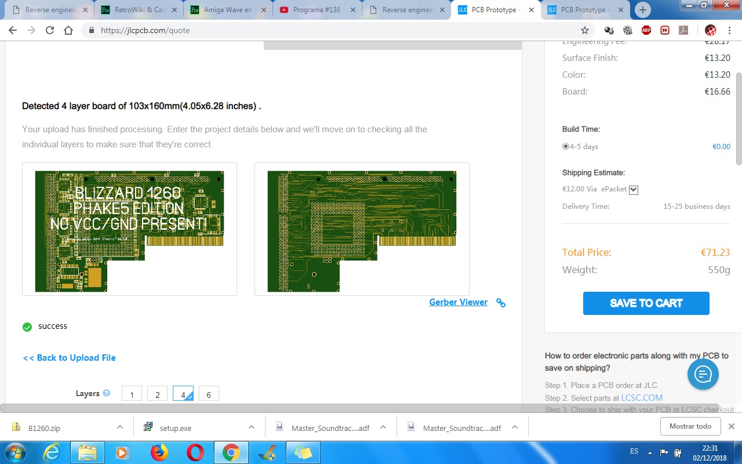
Task: Bookmark this page with the star
Action: tap(585, 30)
